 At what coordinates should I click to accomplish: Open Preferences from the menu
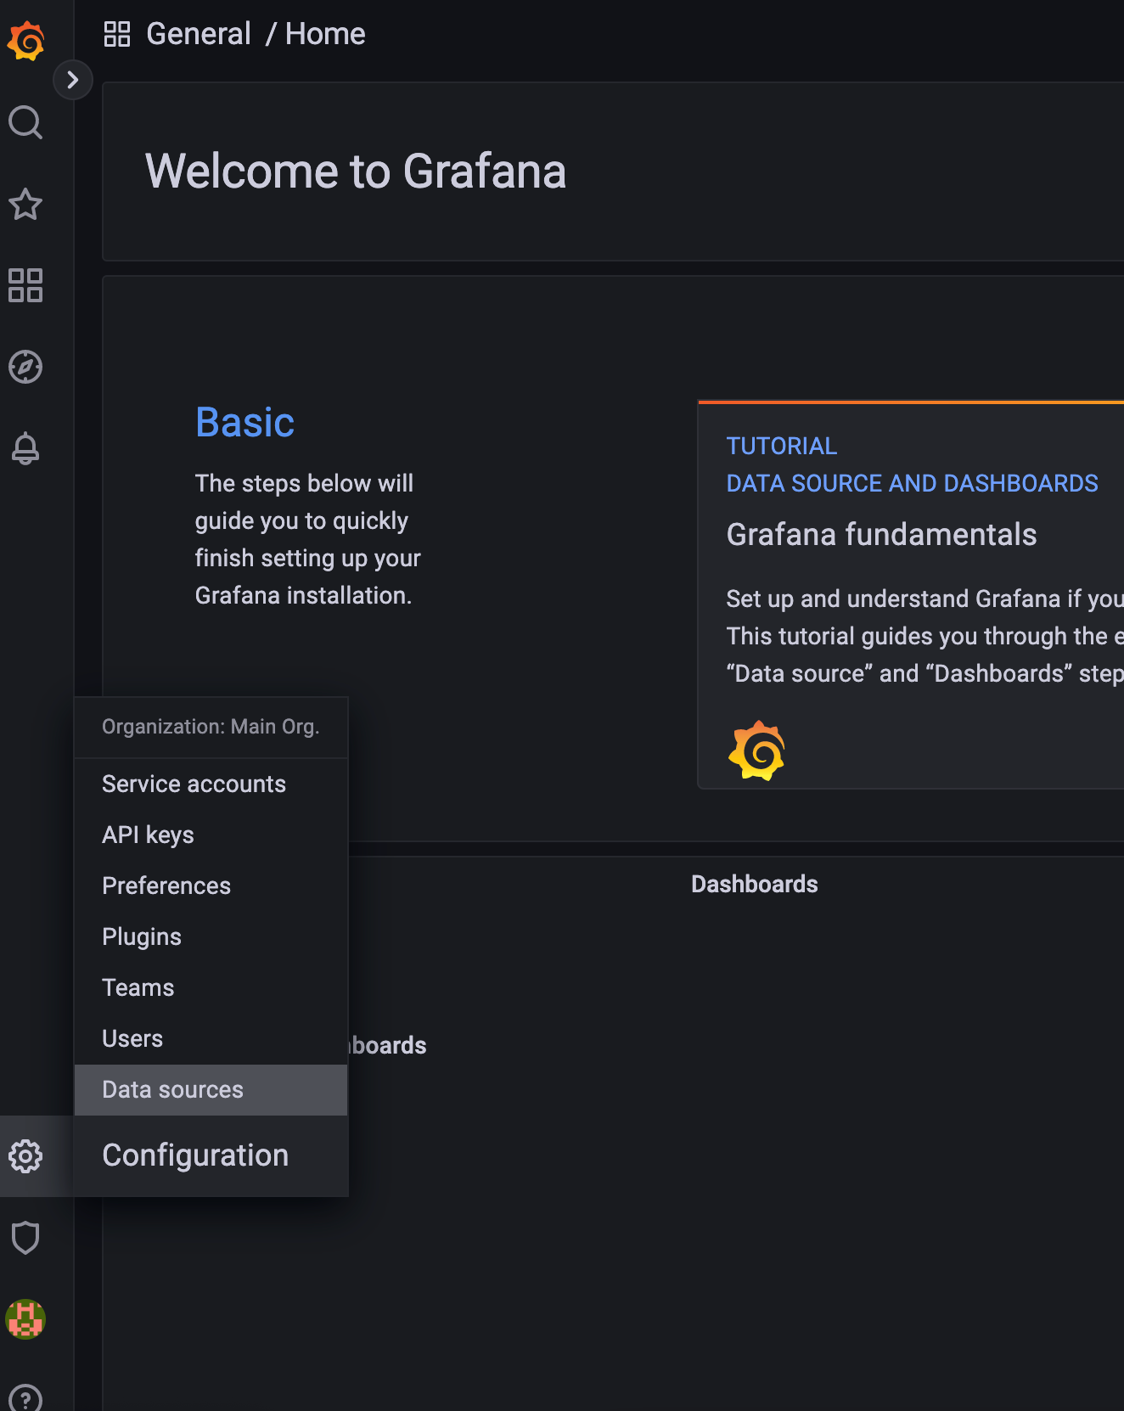(211, 885)
